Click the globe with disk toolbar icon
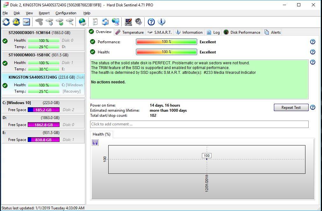Viewport: 322px width, 211px height. [82, 22]
